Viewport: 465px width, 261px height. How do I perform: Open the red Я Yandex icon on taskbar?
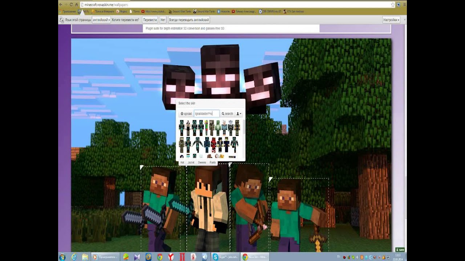point(194,257)
